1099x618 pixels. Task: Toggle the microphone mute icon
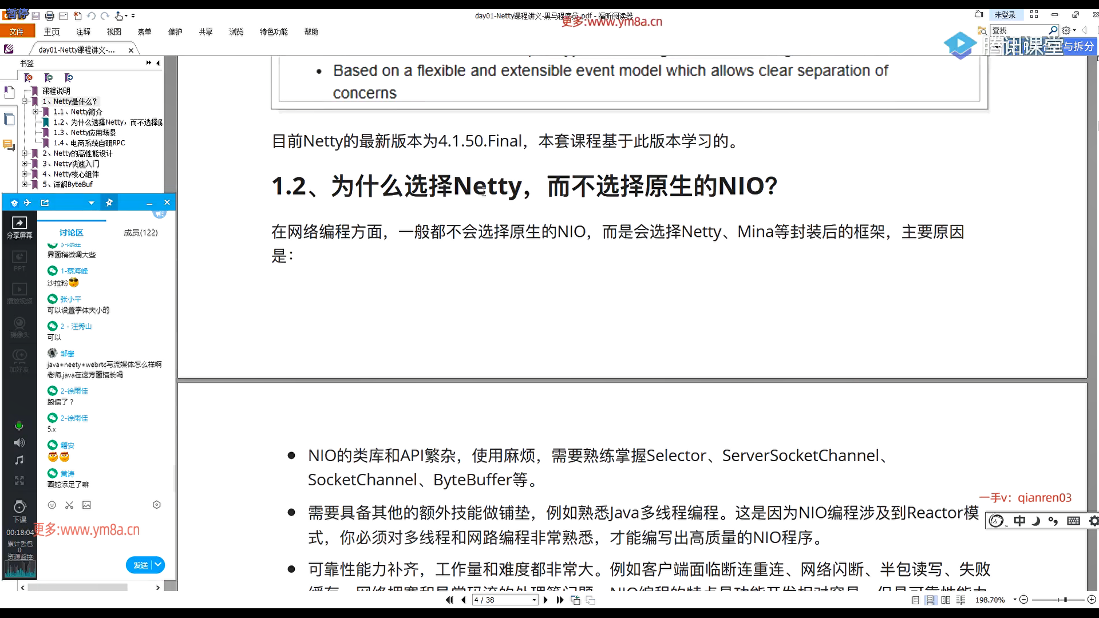(19, 426)
